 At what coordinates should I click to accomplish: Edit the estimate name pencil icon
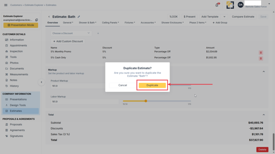(x=79, y=17)
